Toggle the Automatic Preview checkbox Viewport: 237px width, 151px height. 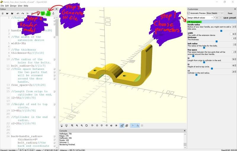188,13
